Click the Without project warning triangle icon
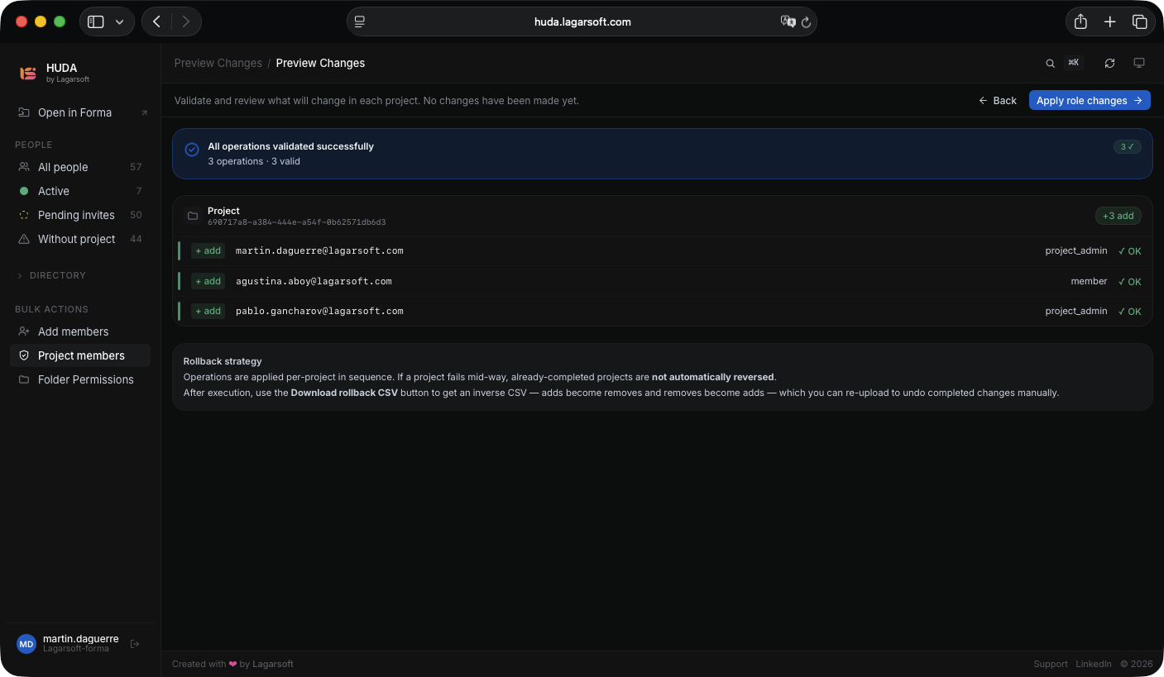 coord(24,239)
